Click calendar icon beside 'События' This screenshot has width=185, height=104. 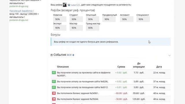tap(51, 55)
